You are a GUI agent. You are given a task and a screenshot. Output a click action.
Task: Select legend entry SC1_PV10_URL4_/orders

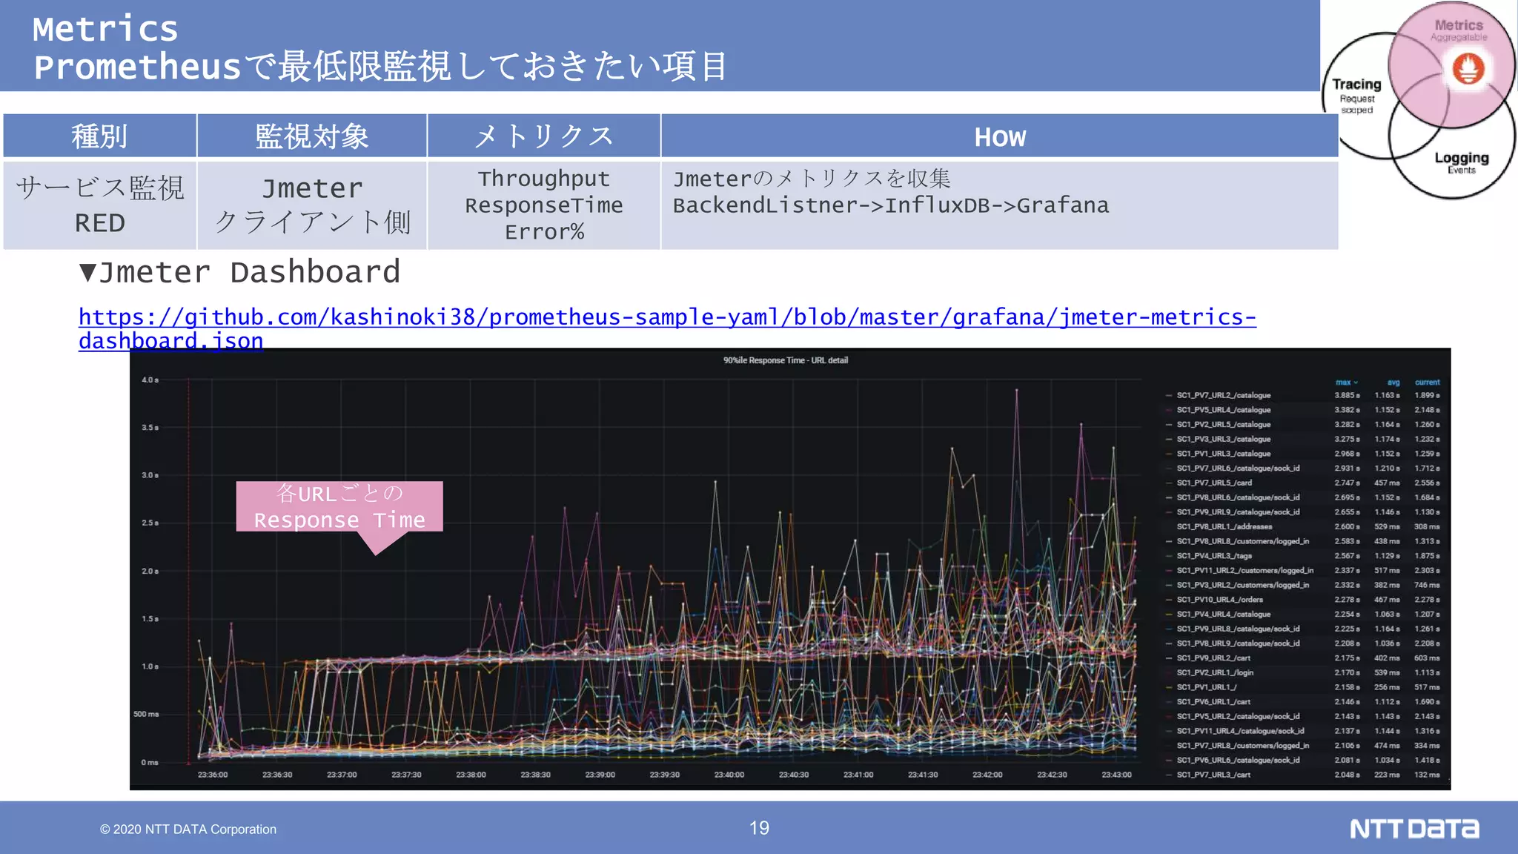[x=1220, y=600]
